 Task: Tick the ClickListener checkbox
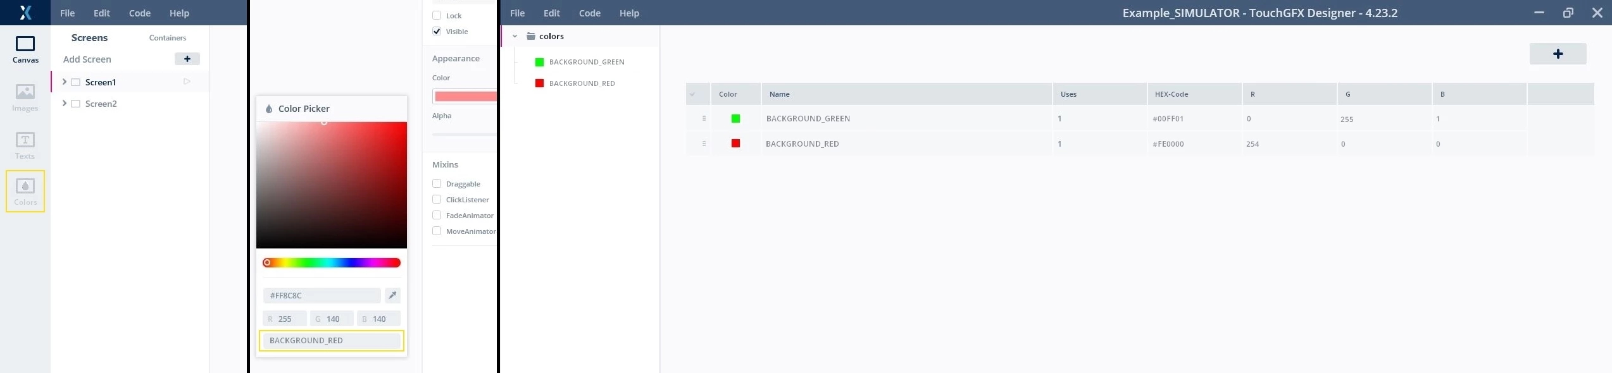437,199
